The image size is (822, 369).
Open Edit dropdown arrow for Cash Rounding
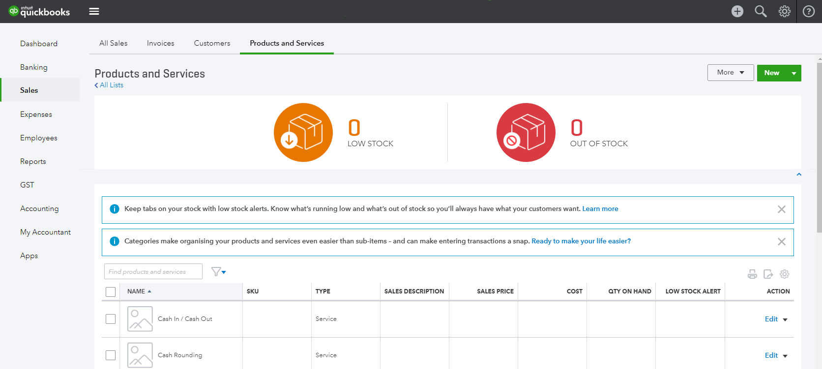click(785, 356)
